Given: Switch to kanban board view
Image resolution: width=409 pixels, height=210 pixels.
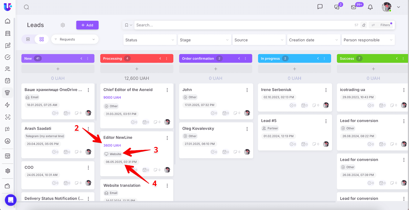Looking at the screenshot, I should tap(42, 39).
